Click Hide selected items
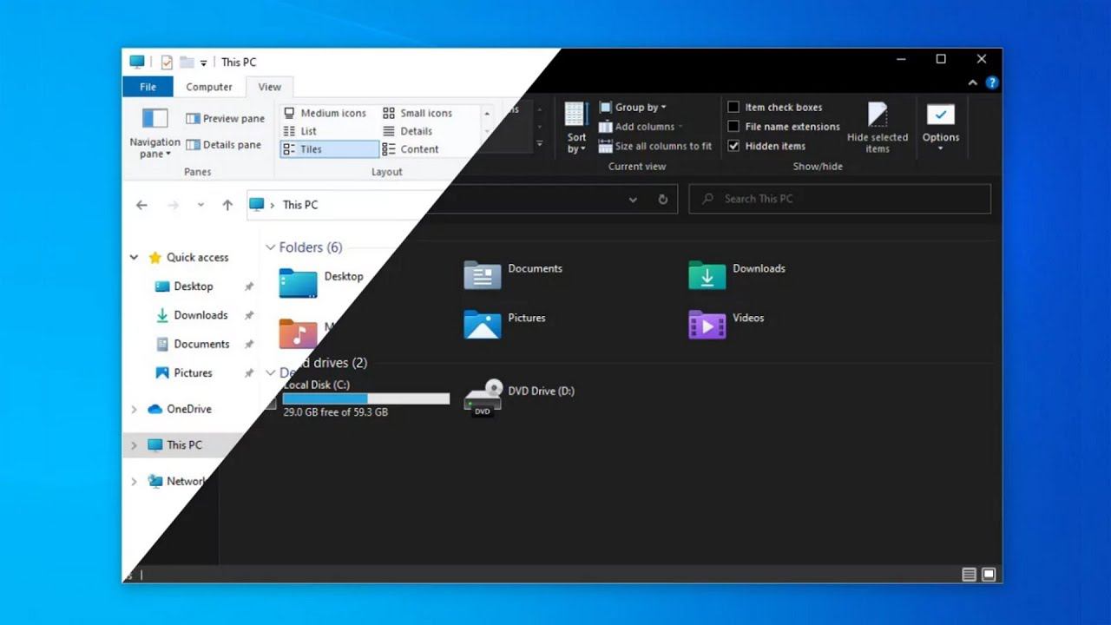The width and height of the screenshot is (1111, 625). [x=878, y=128]
